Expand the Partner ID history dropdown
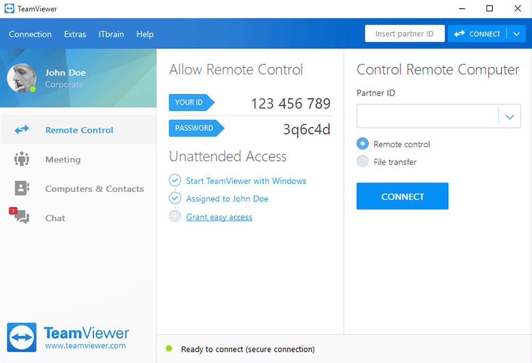Viewport: 532px width, 363px height. click(510, 117)
